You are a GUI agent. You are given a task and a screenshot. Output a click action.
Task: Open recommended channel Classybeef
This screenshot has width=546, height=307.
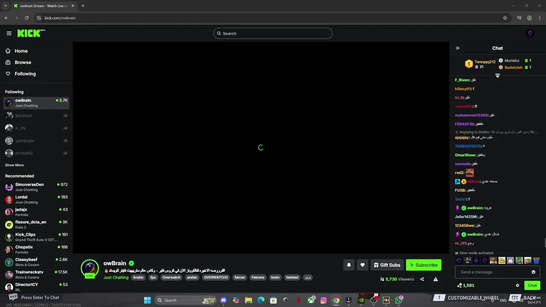pyautogui.click(x=36, y=262)
